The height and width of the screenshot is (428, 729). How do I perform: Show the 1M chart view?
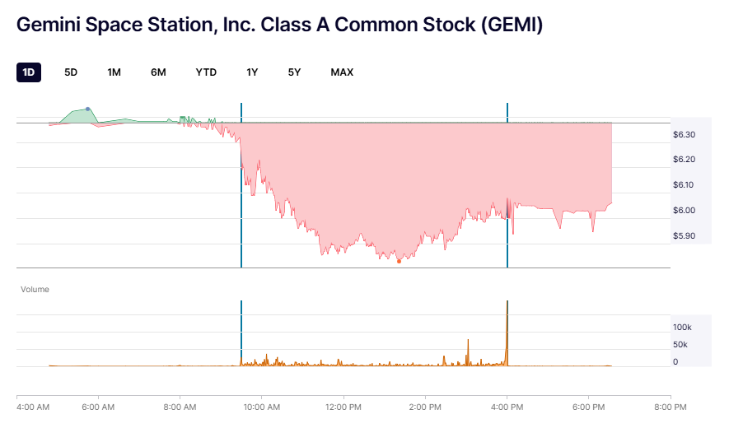114,72
